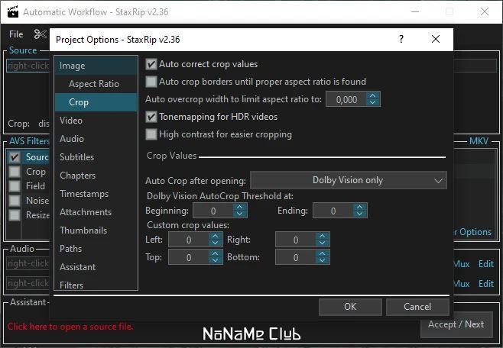This screenshot has height=348, width=503.
Task: Increase the Left crop value
Action: click(x=216, y=236)
